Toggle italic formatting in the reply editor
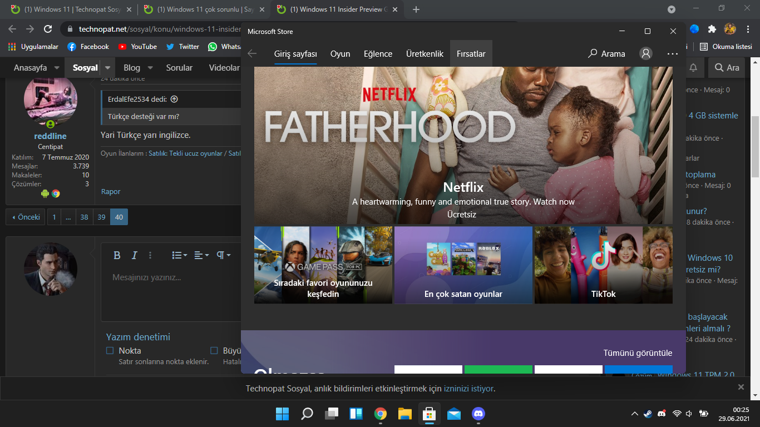Image resolution: width=760 pixels, height=427 pixels. coord(134,255)
